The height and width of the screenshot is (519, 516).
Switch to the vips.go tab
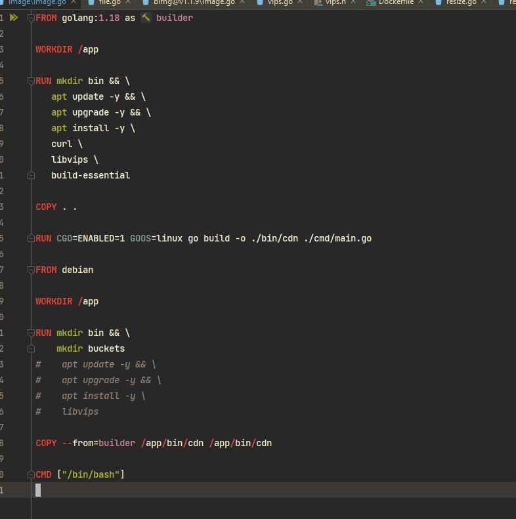280,3
